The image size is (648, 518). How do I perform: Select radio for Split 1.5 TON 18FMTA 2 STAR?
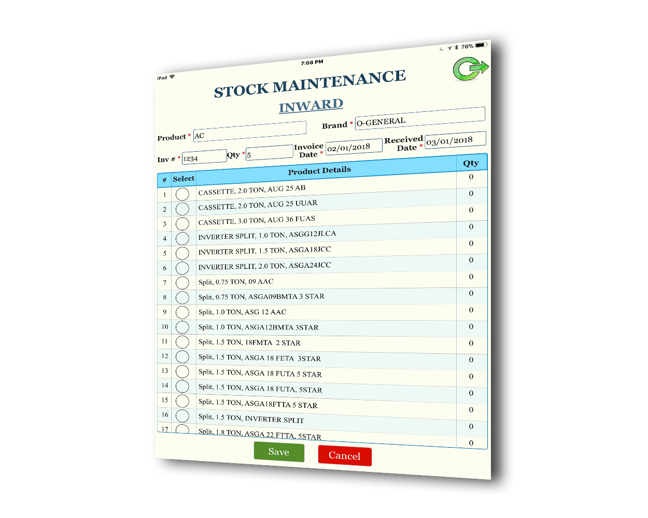click(182, 342)
